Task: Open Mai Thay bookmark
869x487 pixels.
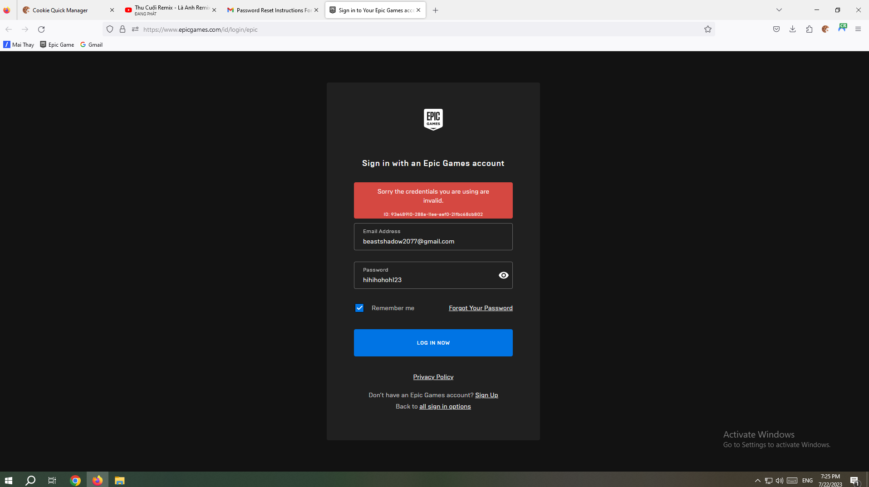Action: click(19, 44)
